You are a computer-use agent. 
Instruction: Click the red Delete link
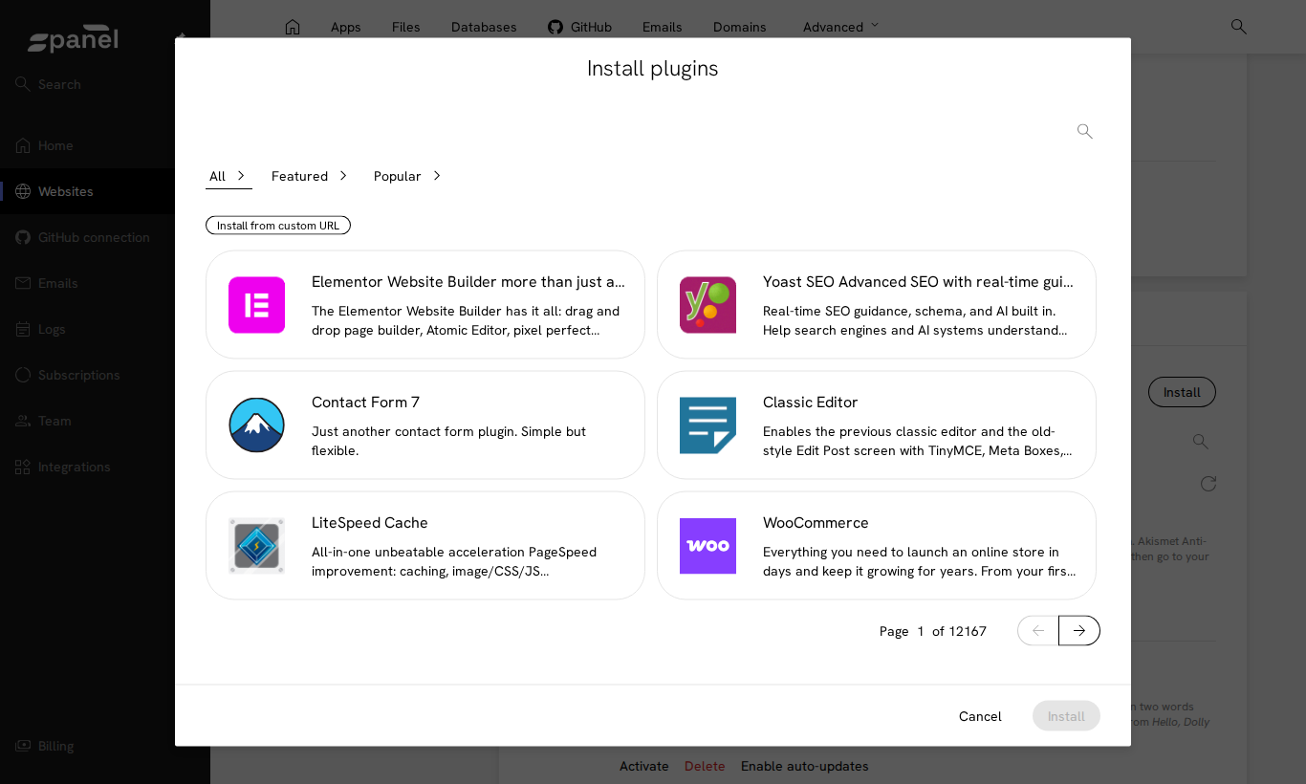point(705,766)
